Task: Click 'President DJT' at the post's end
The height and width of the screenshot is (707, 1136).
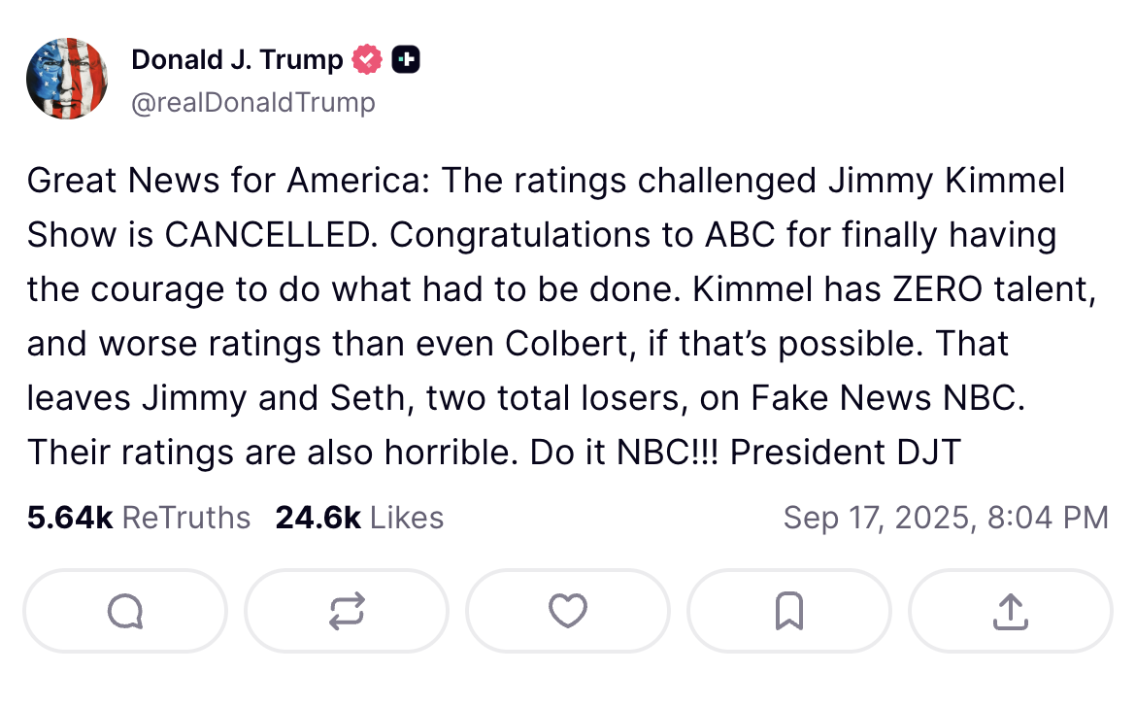Action: click(x=845, y=453)
